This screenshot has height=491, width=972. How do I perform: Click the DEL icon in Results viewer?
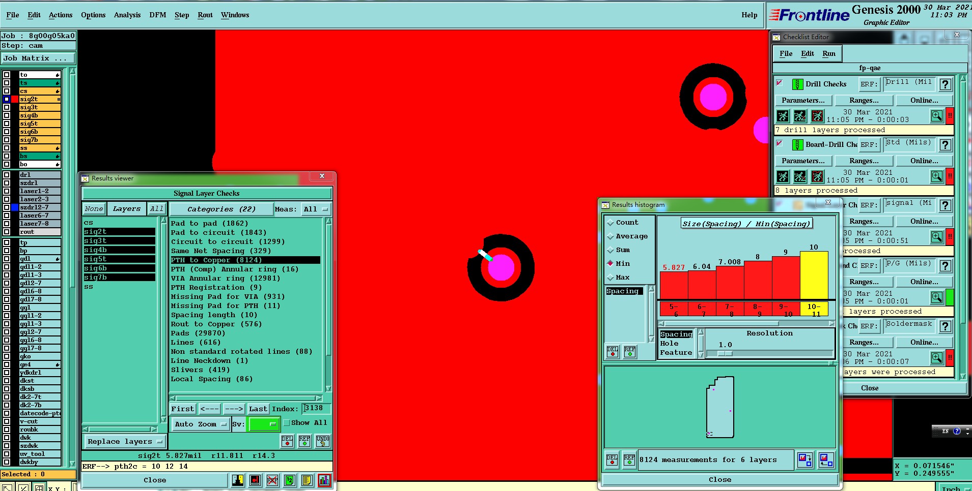click(x=287, y=441)
